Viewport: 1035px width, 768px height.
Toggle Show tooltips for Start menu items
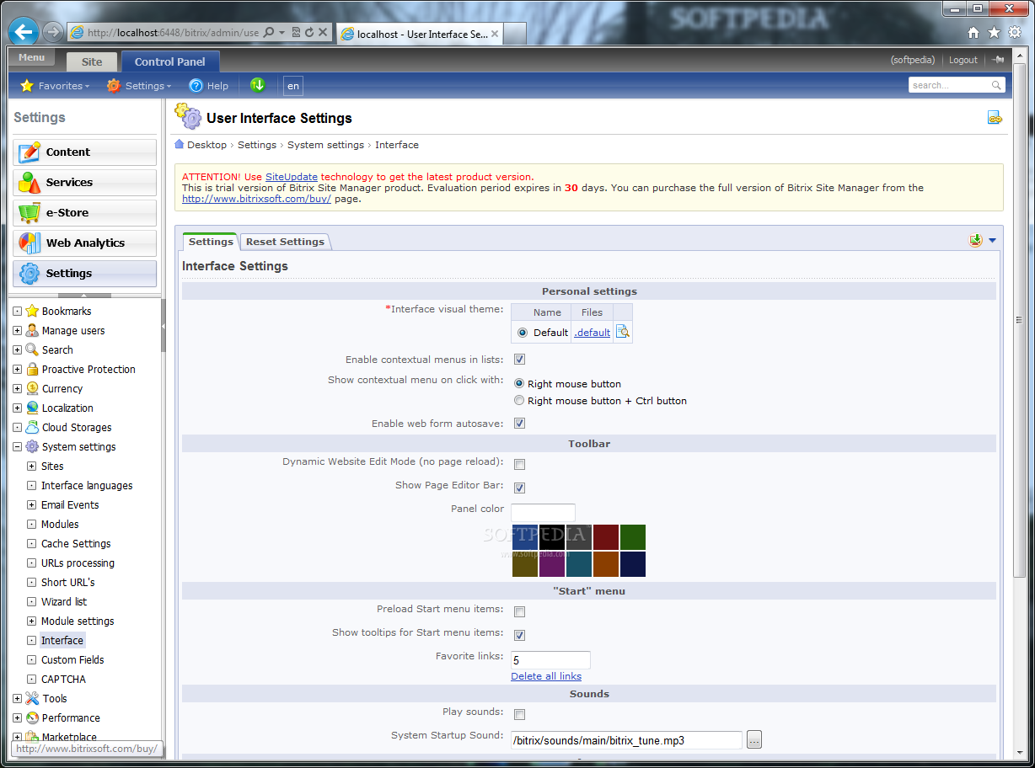click(520, 635)
